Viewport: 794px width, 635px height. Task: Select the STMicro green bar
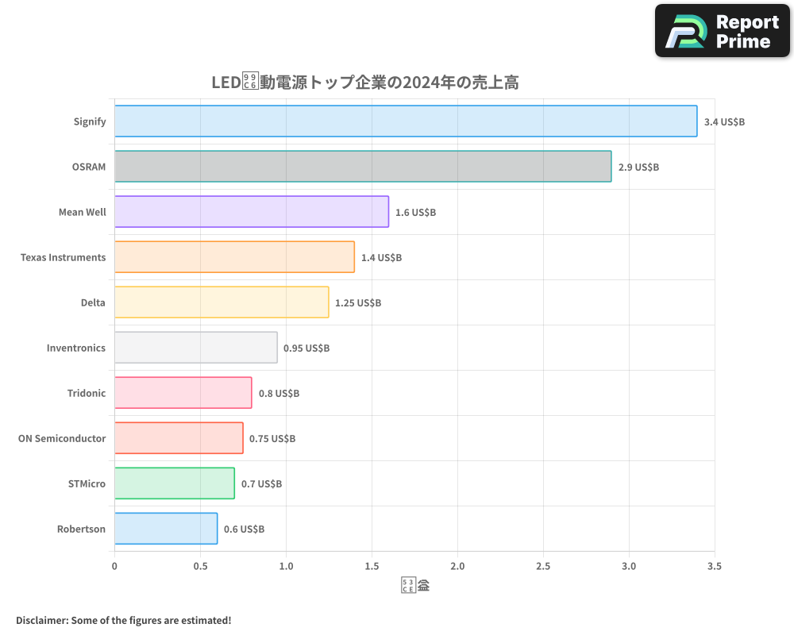click(173, 483)
